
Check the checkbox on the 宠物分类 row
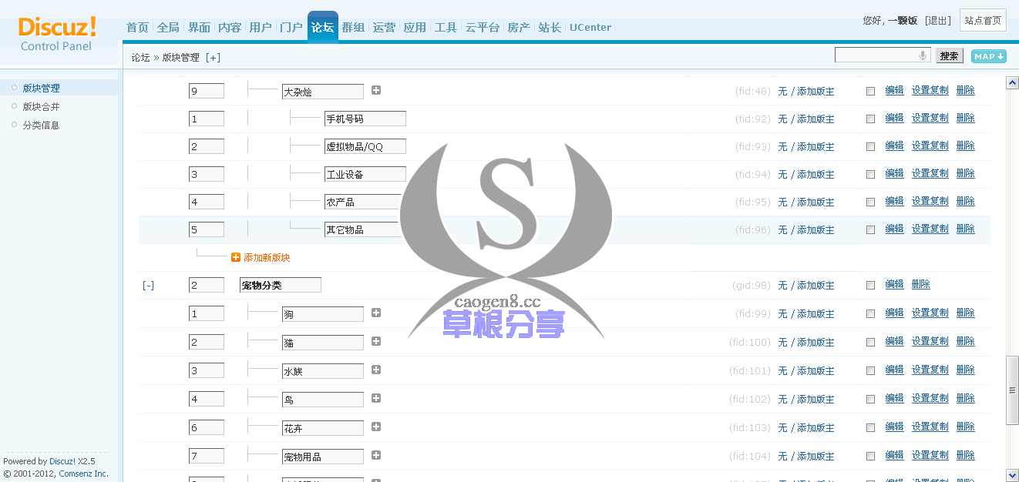pos(870,284)
